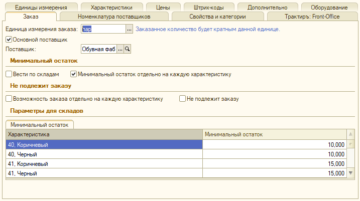Click table scrollbar down arrow
The width and height of the screenshot is (360, 201).
click(x=350, y=173)
